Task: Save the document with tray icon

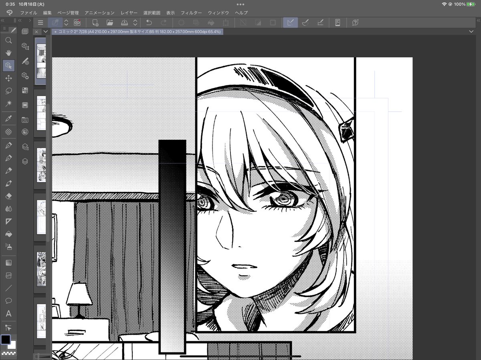Action: [124, 23]
